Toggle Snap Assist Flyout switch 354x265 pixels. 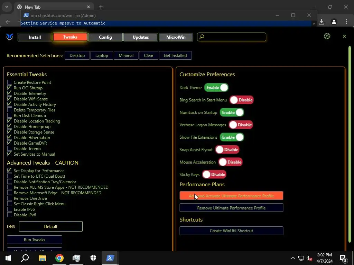click(x=227, y=149)
